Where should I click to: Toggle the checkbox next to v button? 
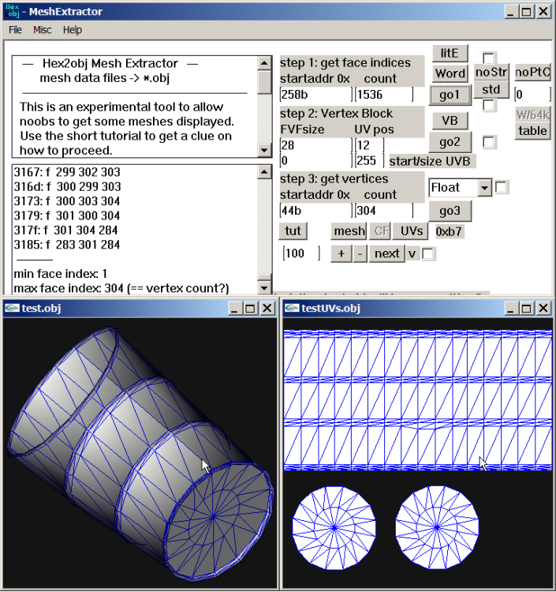pyautogui.click(x=428, y=253)
